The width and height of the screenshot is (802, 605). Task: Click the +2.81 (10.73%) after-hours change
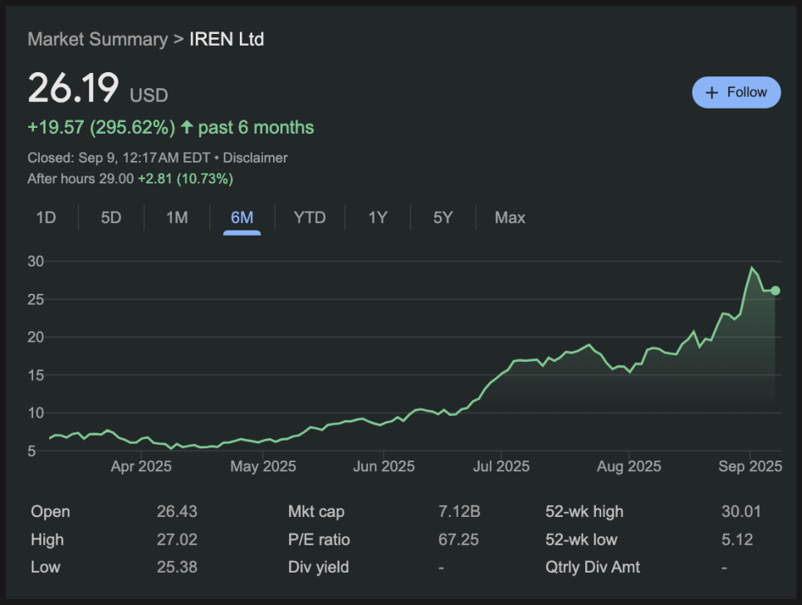coord(186,178)
